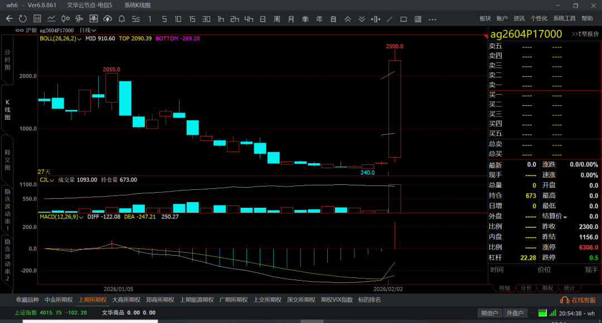Click the T型报价 link

coord(585,34)
